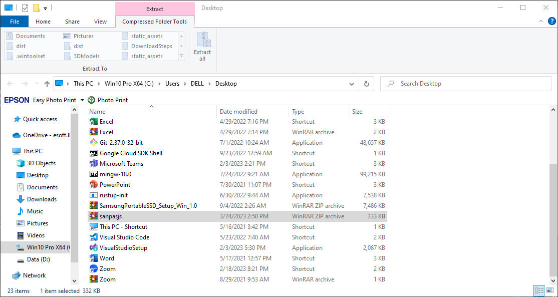Switch to large icons view in status bar
The height and width of the screenshot is (297, 558).
coord(550,290)
